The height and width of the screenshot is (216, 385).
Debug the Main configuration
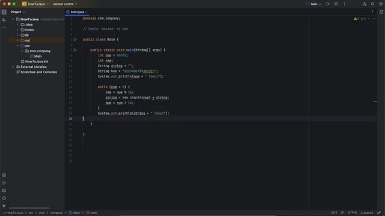336,4
